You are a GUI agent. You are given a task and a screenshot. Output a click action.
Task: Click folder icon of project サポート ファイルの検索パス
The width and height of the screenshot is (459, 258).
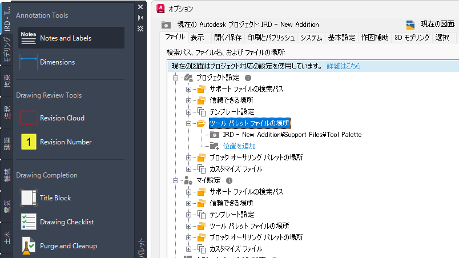202,89
